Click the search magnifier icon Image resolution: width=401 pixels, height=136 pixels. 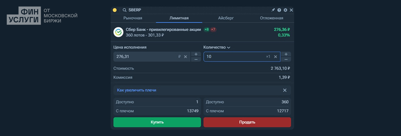click(125, 10)
